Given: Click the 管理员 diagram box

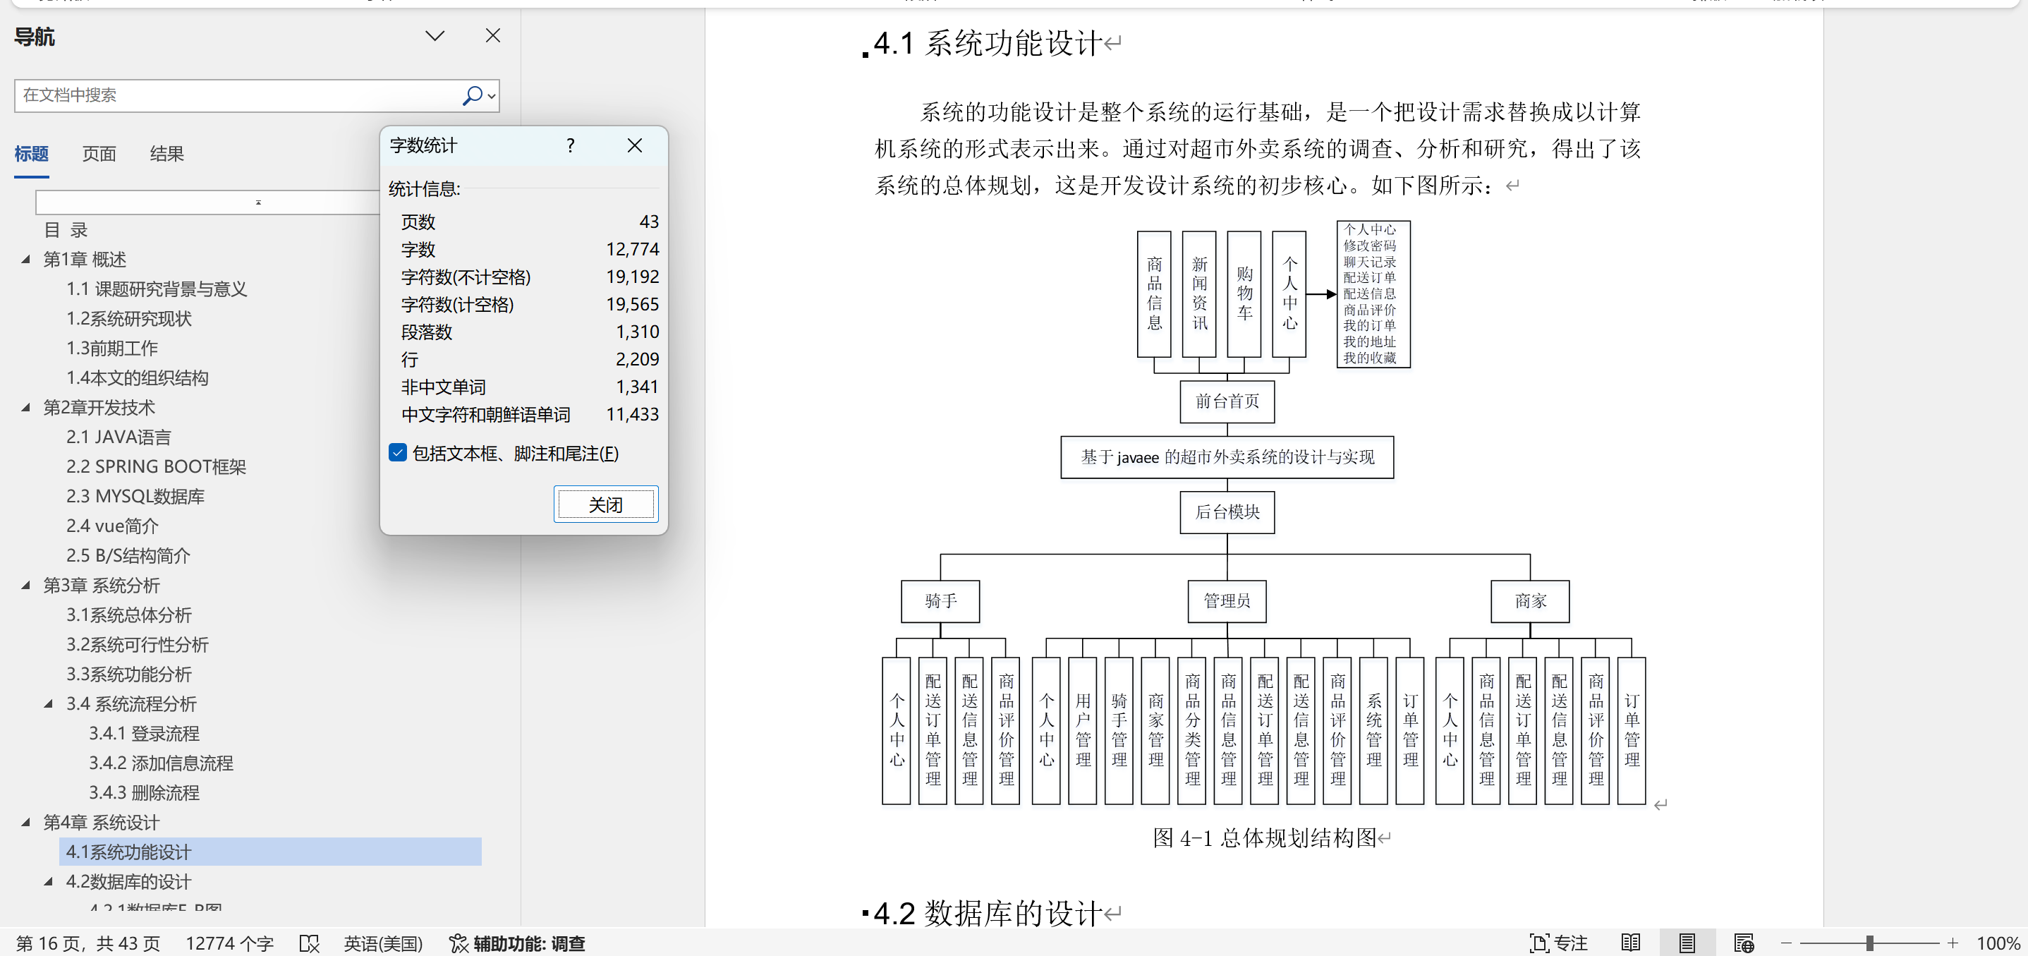Looking at the screenshot, I should (x=1227, y=601).
